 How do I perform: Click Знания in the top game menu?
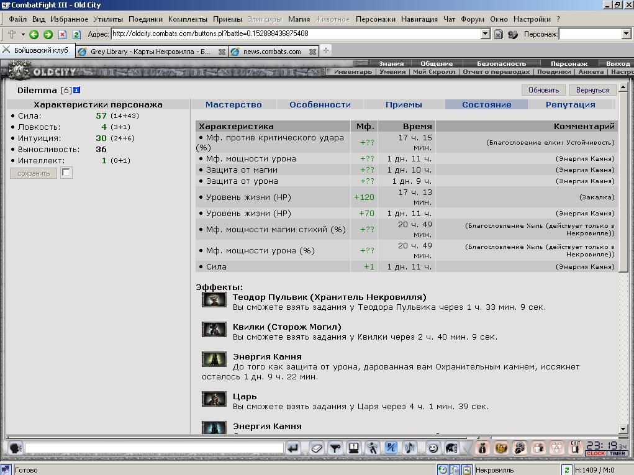pyautogui.click(x=391, y=63)
